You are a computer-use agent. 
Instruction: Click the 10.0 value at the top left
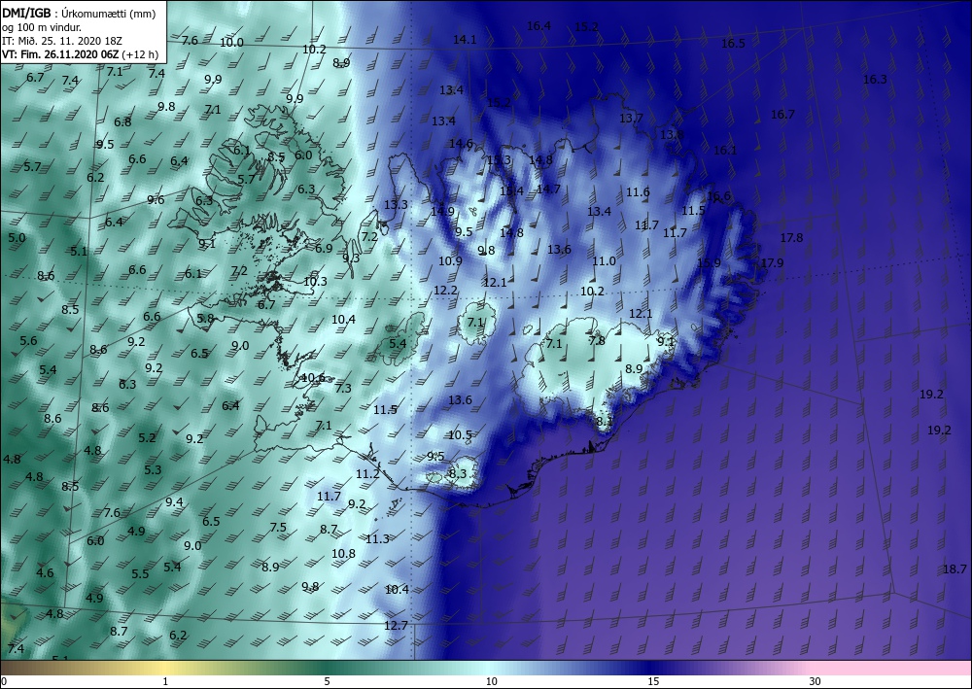pyautogui.click(x=231, y=43)
